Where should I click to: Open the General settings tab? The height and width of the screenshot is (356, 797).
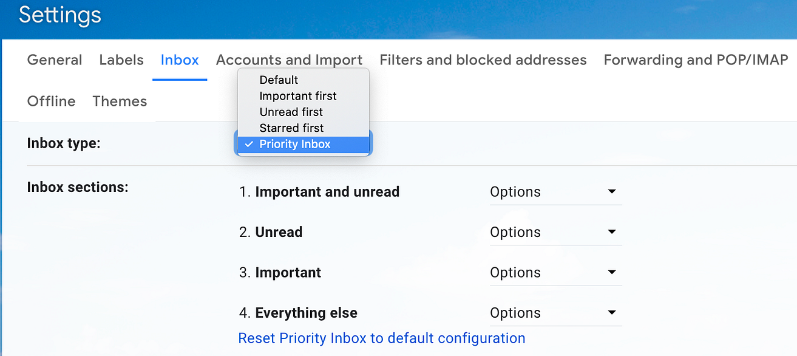coord(55,60)
